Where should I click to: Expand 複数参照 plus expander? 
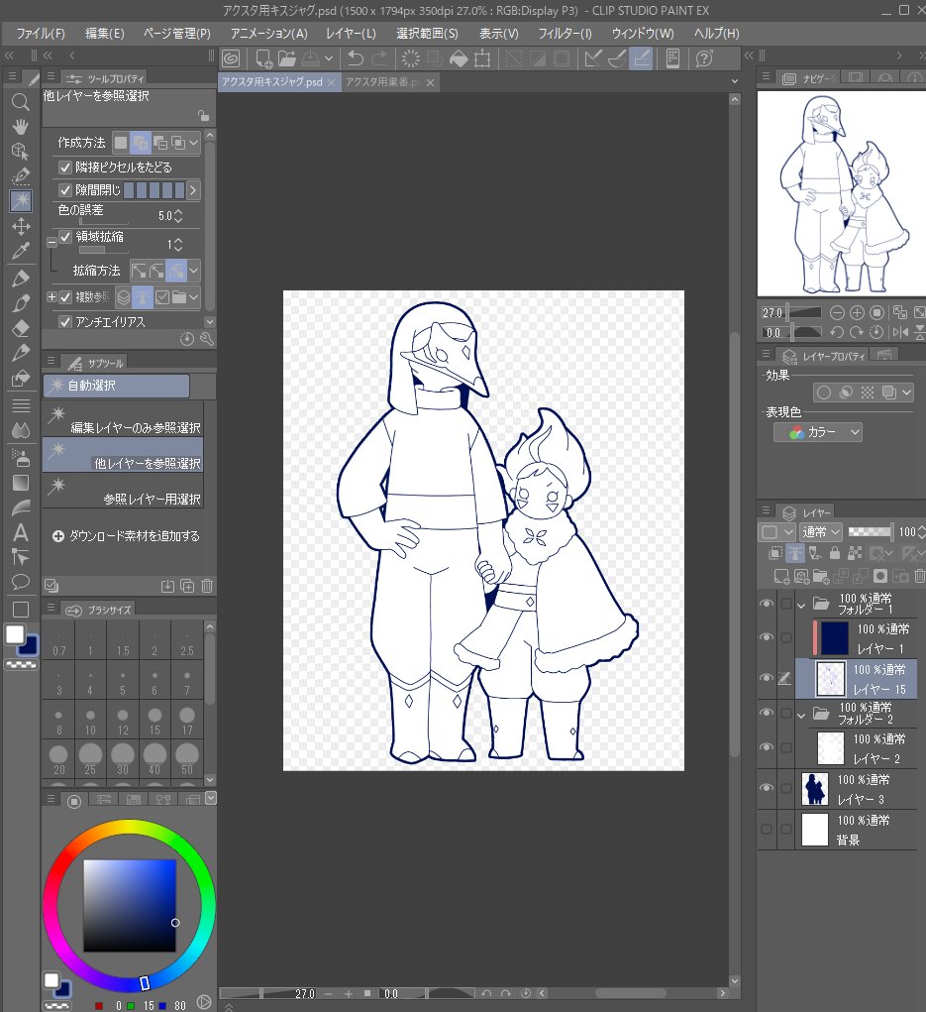coord(51,297)
